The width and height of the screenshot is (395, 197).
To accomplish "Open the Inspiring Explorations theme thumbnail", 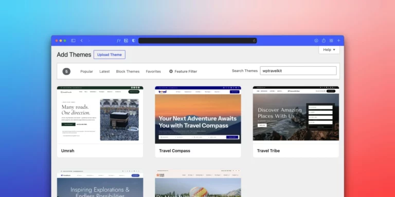I will [100, 184].
